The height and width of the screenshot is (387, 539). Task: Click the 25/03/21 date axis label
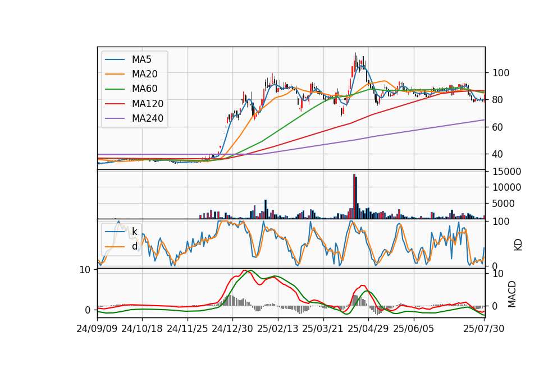click(x=323, y=329)
